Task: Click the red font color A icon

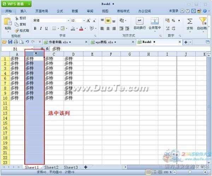Action: click(81, 28)
